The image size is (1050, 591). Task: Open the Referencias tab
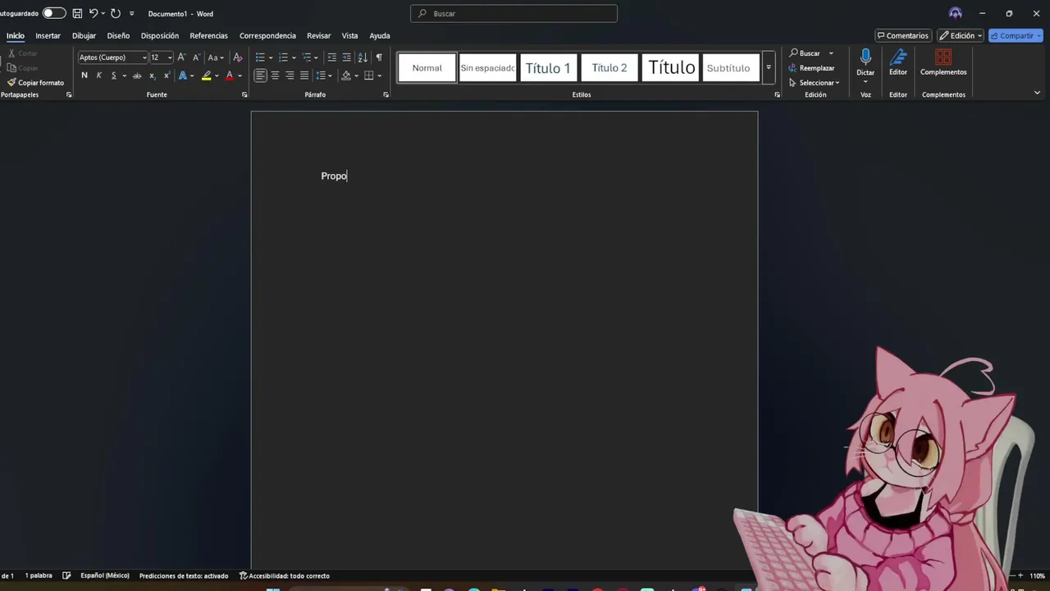(208, 35)
